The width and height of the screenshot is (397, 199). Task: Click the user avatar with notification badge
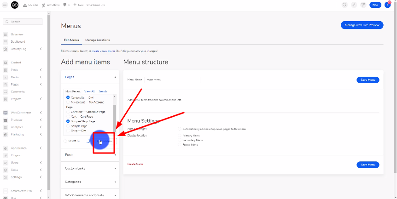[387, 5]
